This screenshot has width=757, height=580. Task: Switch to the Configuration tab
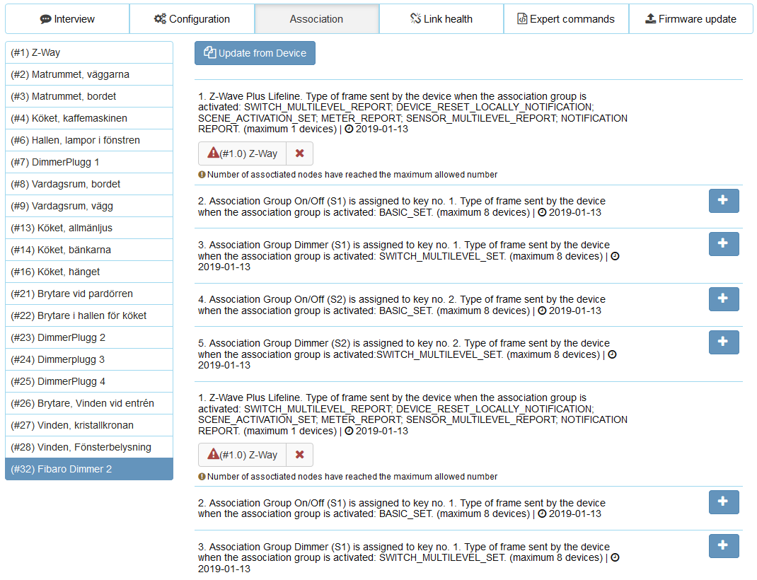[x=192, y=19]
